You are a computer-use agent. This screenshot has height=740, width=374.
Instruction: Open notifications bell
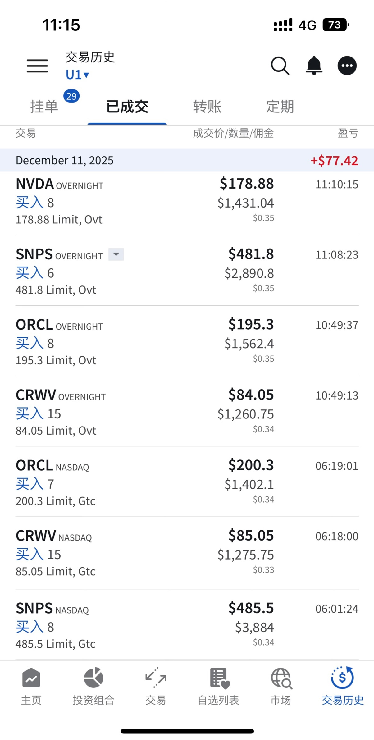point(314,66)
